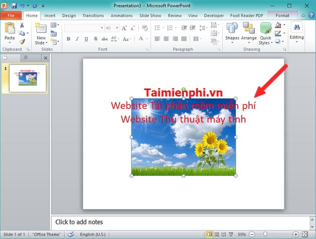
Task: Apply text shadow using the S icon
Action: (95, 39)
